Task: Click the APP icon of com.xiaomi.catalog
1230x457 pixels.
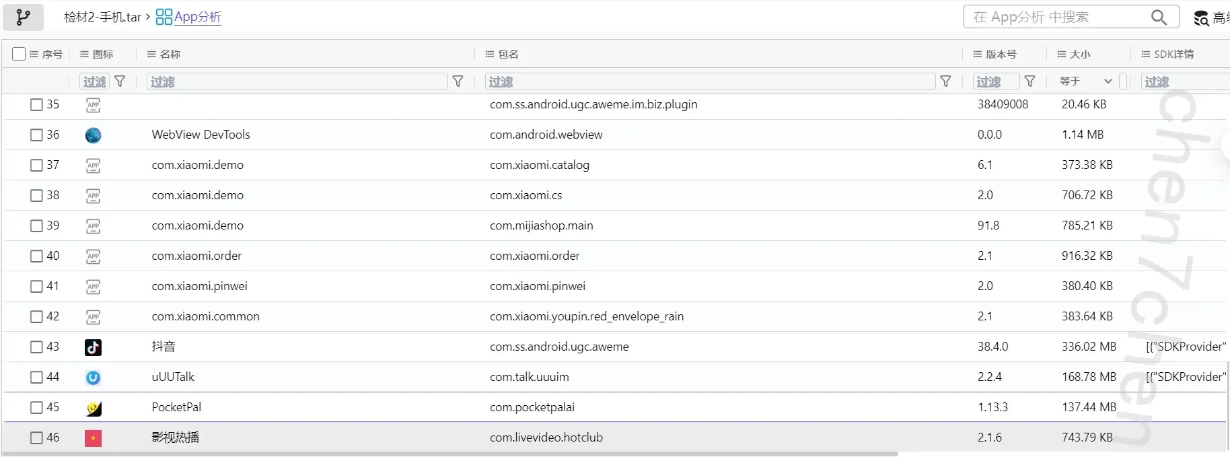Action: [x=93, y=166]
